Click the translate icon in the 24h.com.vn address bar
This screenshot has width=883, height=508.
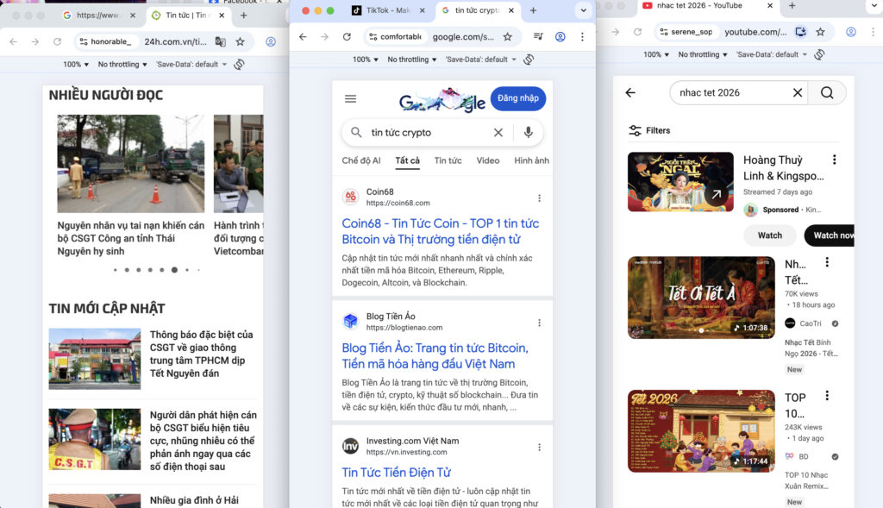click(x=221, y=41)
